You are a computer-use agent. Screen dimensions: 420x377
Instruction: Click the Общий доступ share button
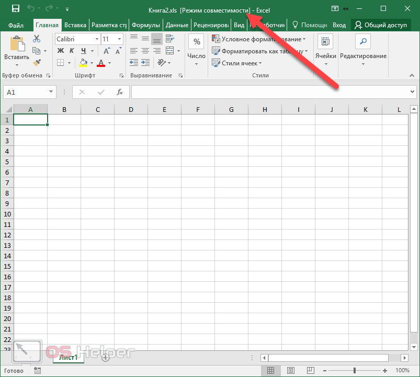tap(383, 25)
